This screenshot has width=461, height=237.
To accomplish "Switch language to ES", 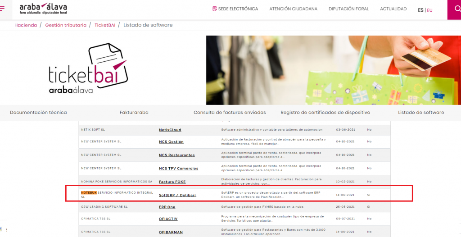I will coord(420,10).
